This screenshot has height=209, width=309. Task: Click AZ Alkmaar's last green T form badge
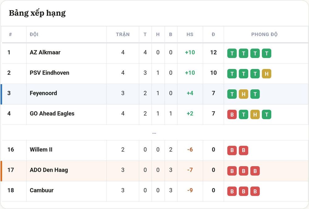(x=266, y=53)
